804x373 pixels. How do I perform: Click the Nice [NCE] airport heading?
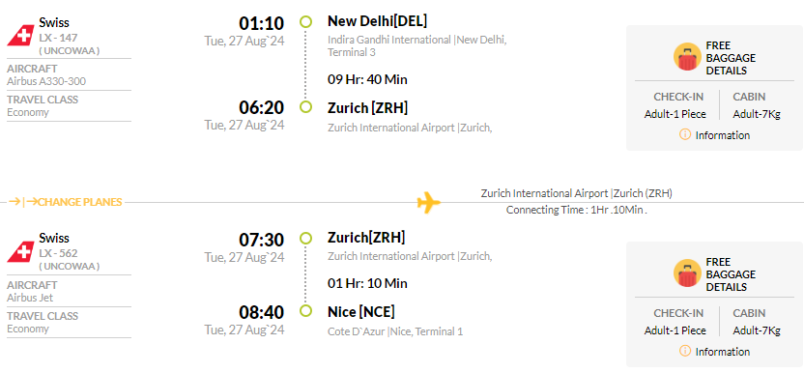pyautogui.click(x=361, y=311)
